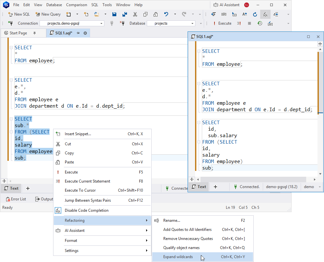Click the demo schema dropdown in floating window
The width and height of the screenshot is (324, 262).
pyautogui.click(x=312, y=187)
